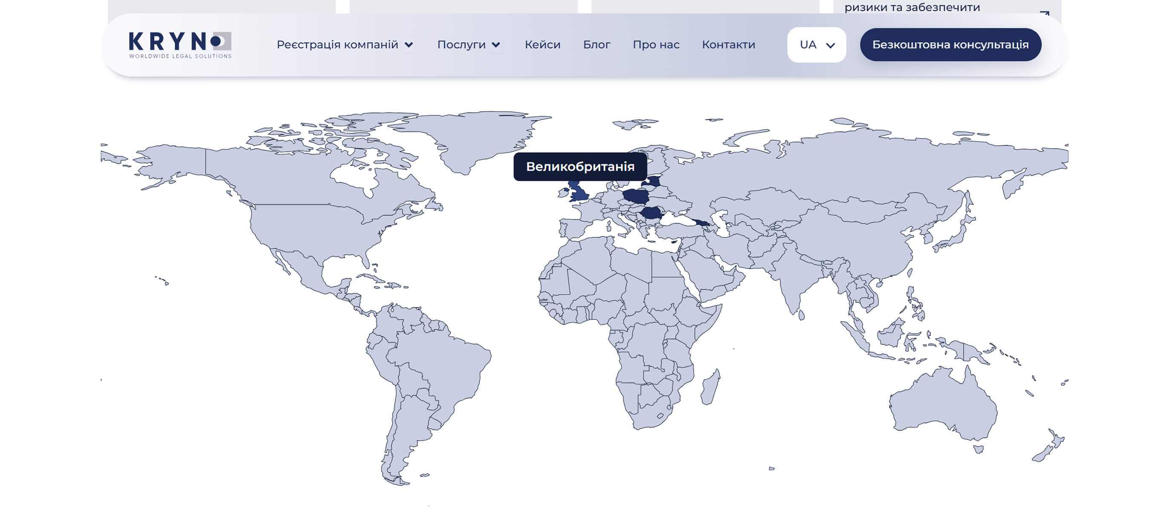Open the Блог link
The height and width of the screenshot is (520, 1167).
(x=596, y=45)
